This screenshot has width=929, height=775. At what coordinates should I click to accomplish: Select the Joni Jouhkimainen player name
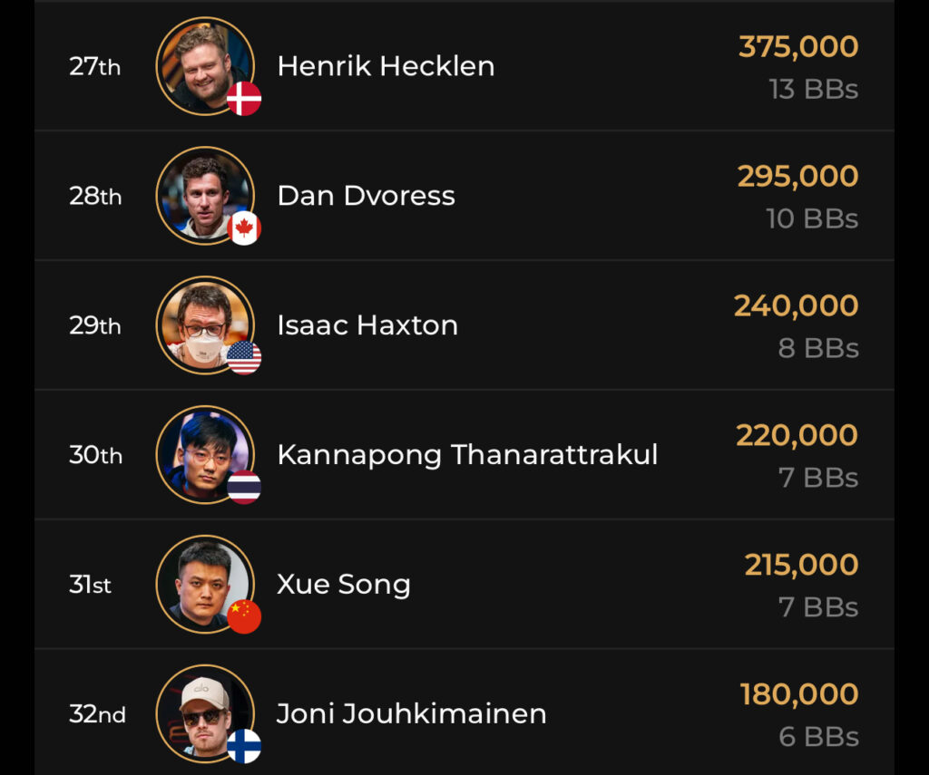(412, 714)
